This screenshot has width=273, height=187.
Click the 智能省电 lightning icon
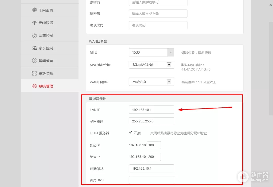[34, 61]
